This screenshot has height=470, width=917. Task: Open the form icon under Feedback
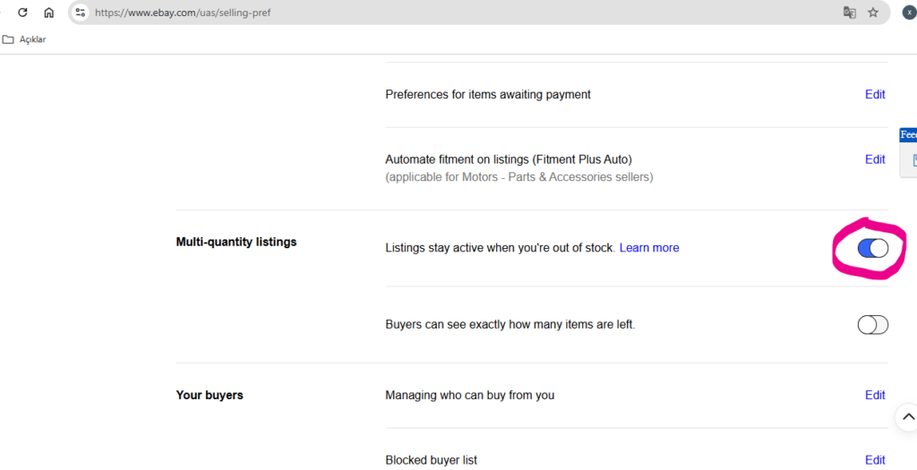914,160
